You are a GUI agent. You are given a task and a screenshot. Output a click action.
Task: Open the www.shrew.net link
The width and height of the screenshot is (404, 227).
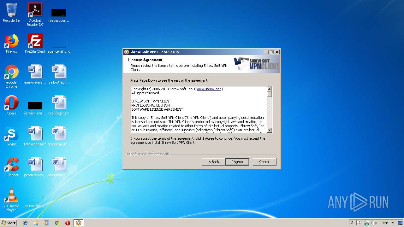pos(209,89)
